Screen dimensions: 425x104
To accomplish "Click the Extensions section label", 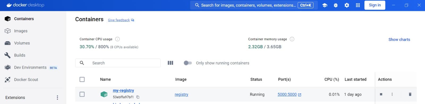I will coord(15,98).
